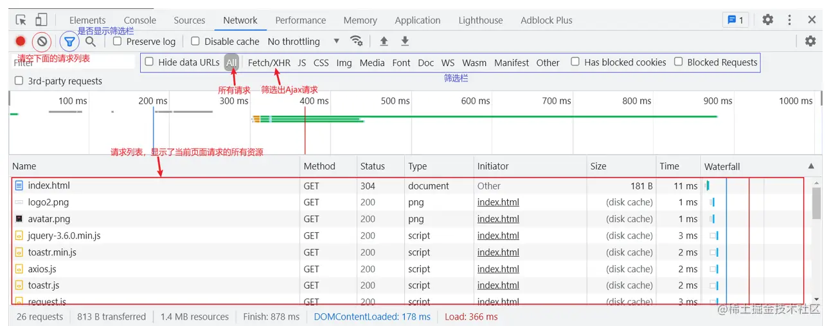Export HAR file with download arrow
This screenshot has width=831, height=326.
(x=405, y=41)
